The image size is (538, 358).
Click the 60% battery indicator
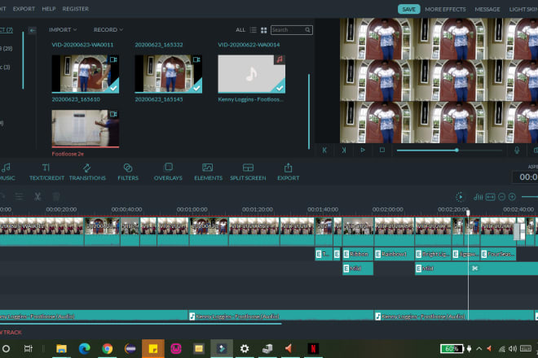452,349
